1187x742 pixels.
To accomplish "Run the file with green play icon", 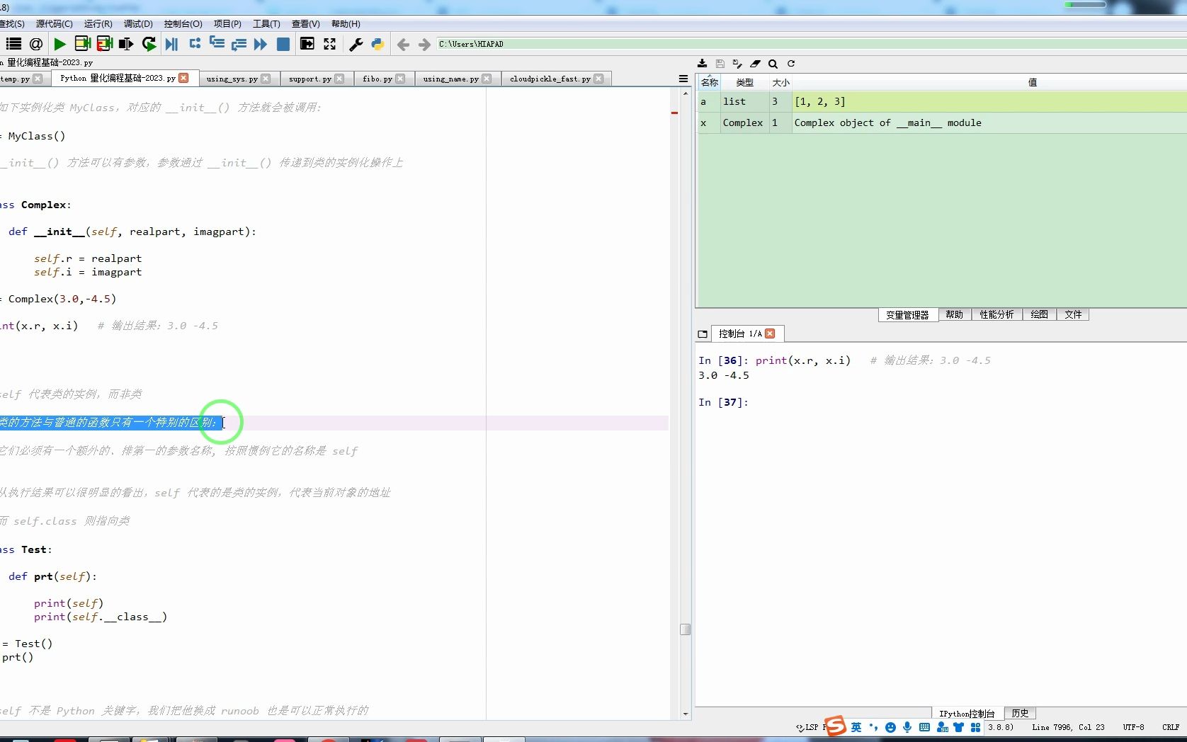I will coord(59,44).
